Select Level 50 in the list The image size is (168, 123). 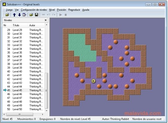23,109
